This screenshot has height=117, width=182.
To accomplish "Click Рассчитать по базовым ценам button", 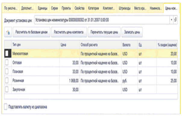I will 31,32.
